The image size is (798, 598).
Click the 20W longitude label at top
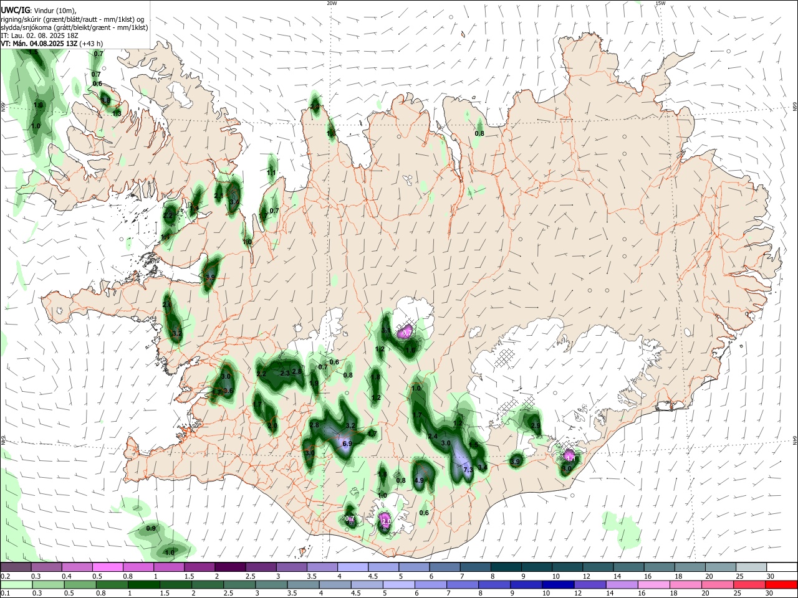click(x=332, y=3)
